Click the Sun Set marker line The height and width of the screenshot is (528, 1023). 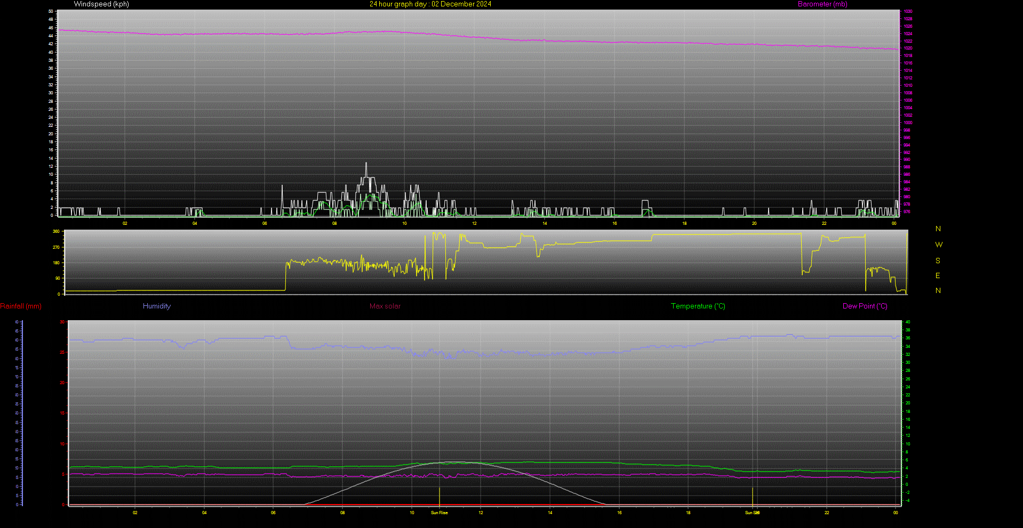click(x=753, y=497)
